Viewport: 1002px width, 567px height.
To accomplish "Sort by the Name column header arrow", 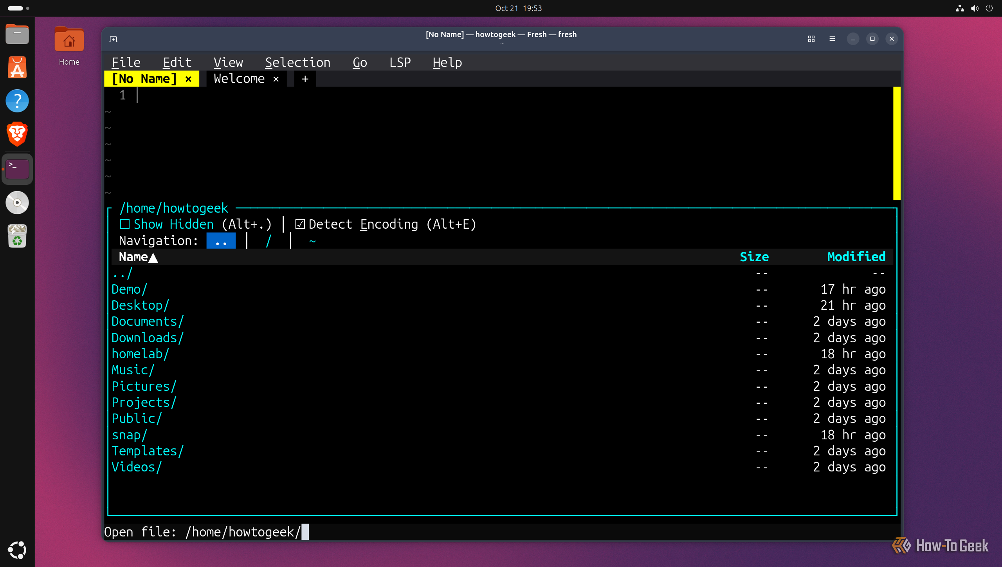I will 153,257.
